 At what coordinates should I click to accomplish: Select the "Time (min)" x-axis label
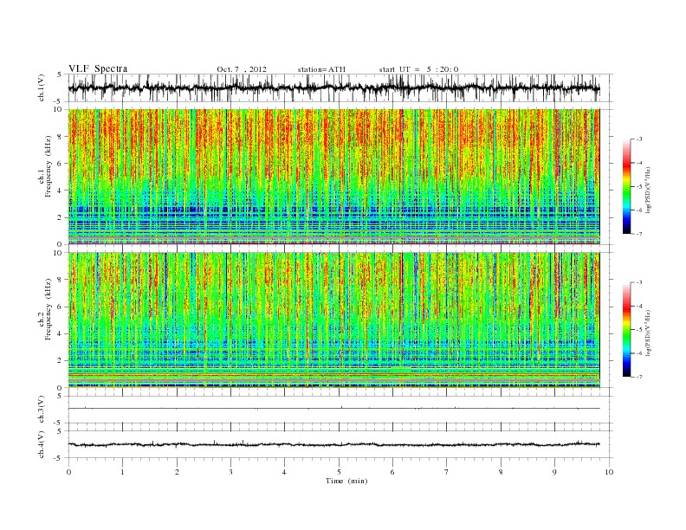pyautogui.click(x=346, y=481)
